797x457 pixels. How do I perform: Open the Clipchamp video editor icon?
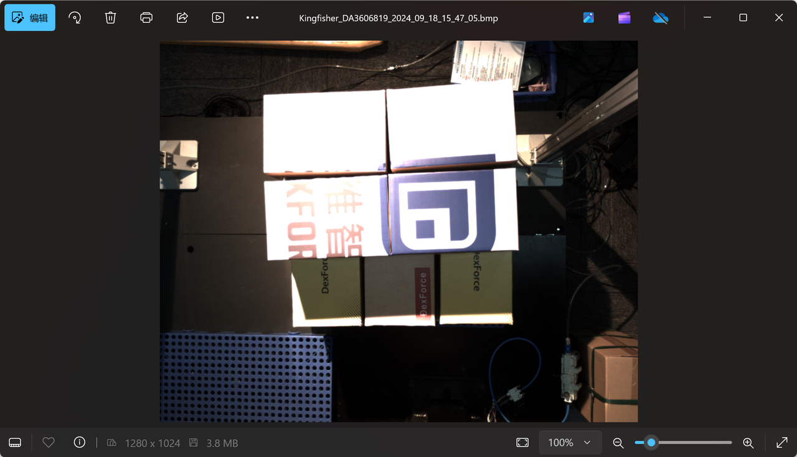pos(624,18)
